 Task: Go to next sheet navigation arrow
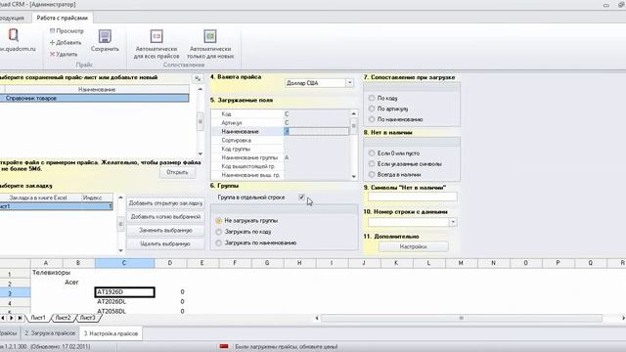11,318
